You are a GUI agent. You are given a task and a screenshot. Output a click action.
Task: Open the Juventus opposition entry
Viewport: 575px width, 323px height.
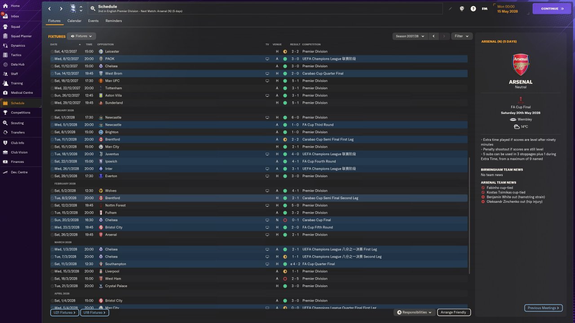[x=112, y=154]
